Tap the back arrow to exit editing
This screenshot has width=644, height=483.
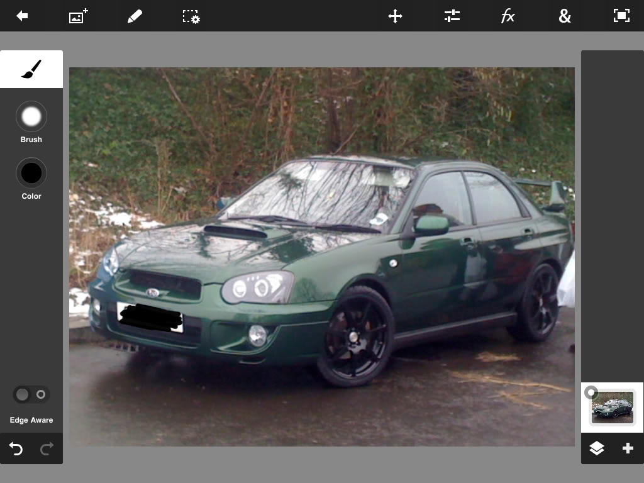click(22, 16)
